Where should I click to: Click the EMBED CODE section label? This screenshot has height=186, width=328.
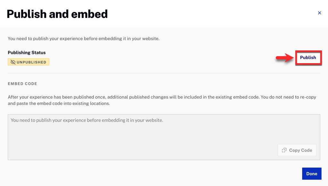point(22,84)
